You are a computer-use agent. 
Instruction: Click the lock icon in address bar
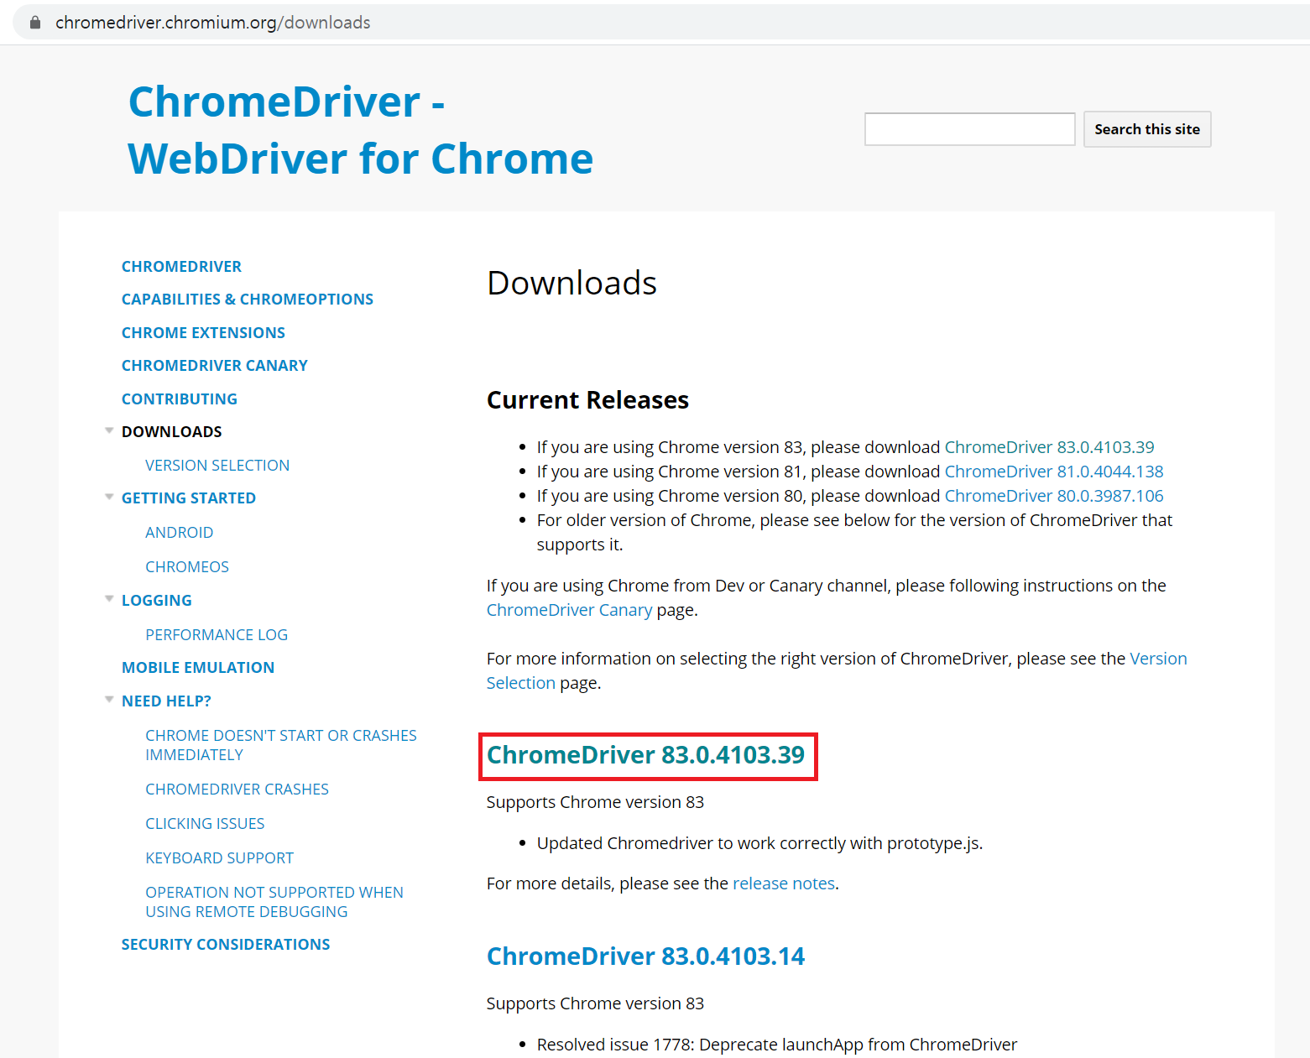(x=35, y=23)
